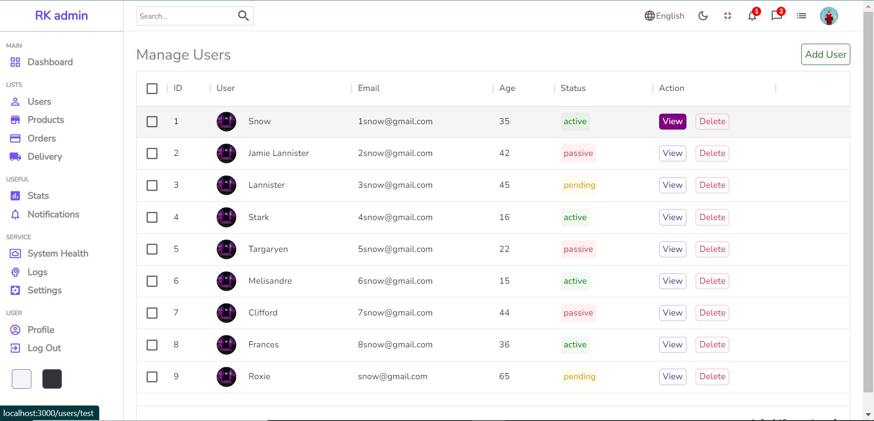This screenshot has height=421, width=874.
Task: Open System Health under Service
Action: (x=57, y=253)
